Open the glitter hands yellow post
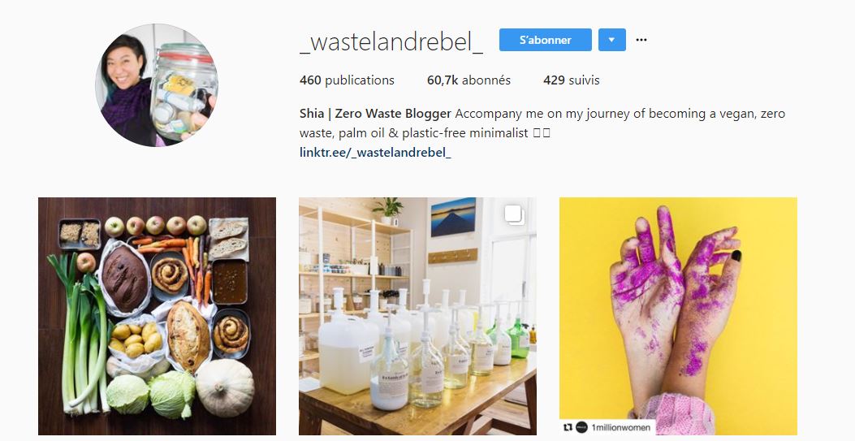Viewport: 855px width, 441px height. pos(678,316)
